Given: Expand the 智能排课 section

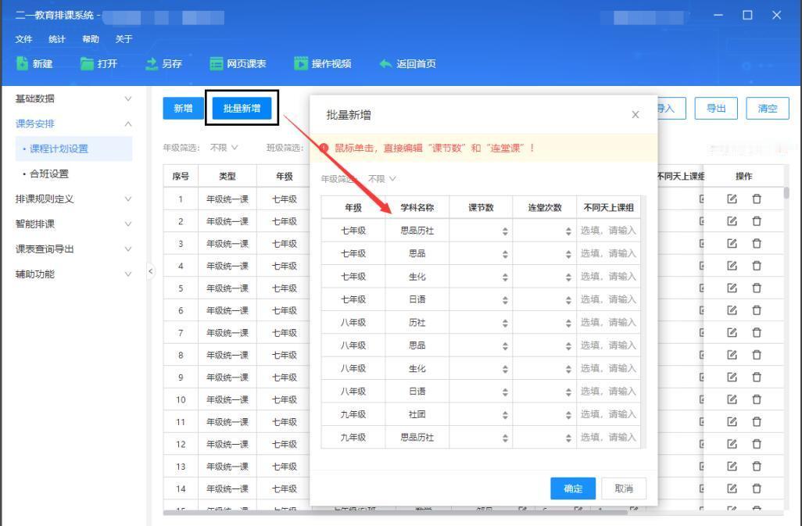Looking at the screenshot, I should click(x=128, y=224).
